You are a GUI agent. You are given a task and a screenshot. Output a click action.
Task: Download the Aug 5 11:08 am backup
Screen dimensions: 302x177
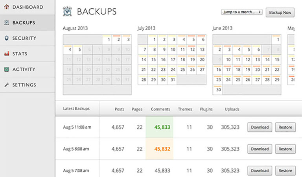260,127
